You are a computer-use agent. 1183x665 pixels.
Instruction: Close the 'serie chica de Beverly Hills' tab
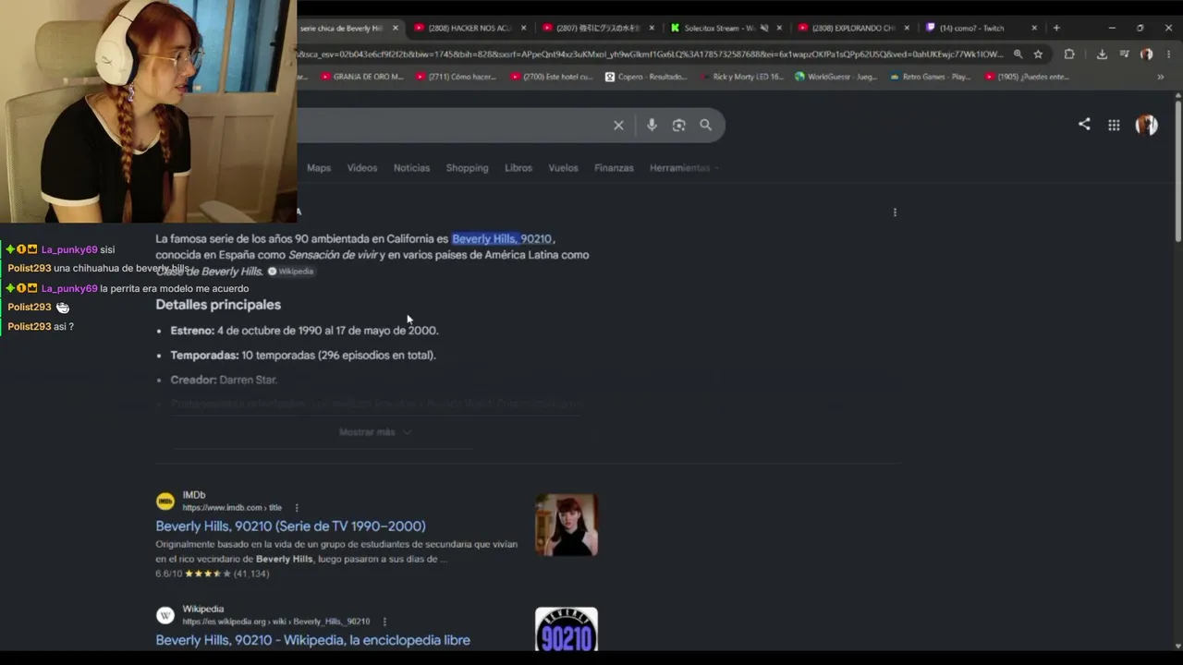click(x=396, y=28)
